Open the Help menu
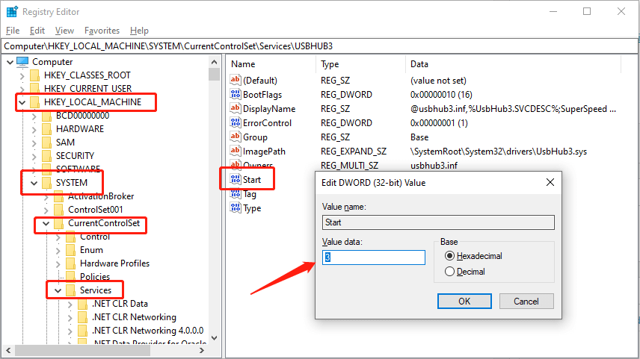The image size is (640, 359). (139, 31)
